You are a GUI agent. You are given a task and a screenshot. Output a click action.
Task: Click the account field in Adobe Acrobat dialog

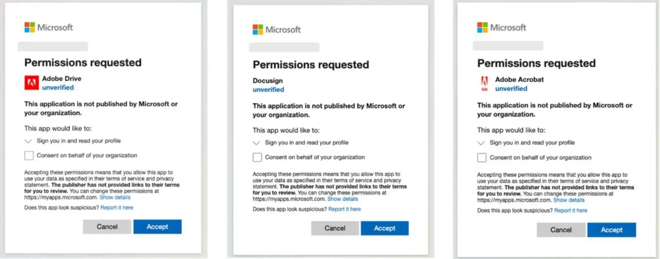coord(508,46)
